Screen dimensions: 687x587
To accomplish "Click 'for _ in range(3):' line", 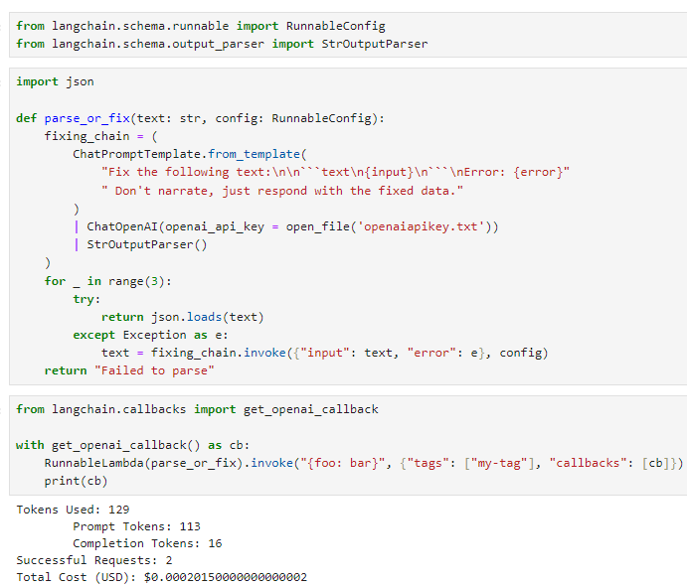I will 107,281.
